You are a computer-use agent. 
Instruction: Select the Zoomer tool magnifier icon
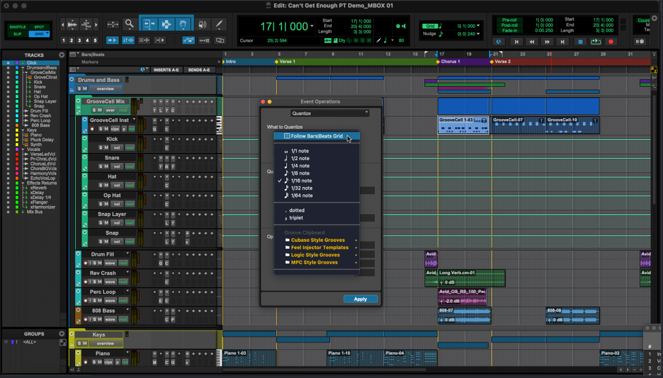click(130, 24)
